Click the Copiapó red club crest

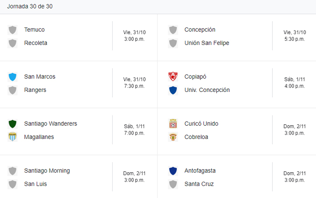(173, 77)
